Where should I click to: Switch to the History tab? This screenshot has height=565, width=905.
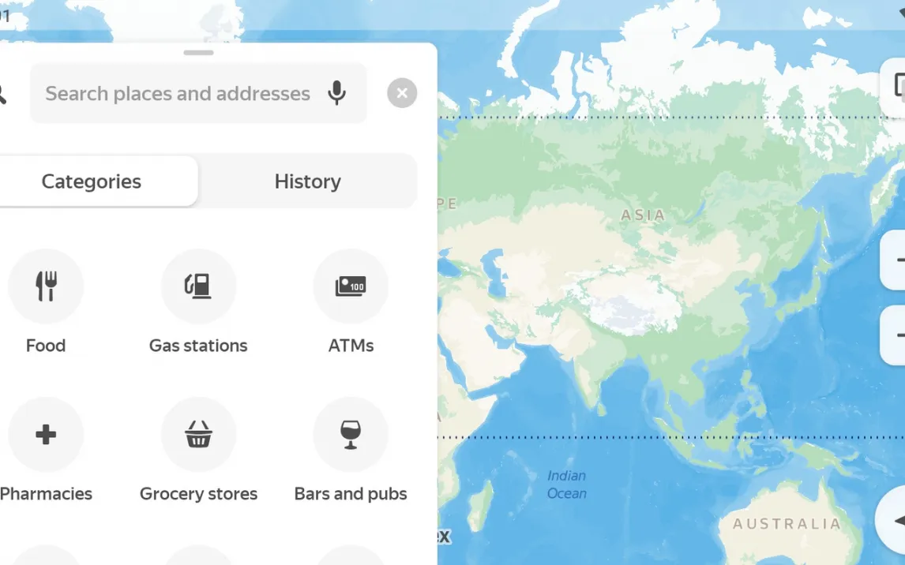(x=307, y=181)
